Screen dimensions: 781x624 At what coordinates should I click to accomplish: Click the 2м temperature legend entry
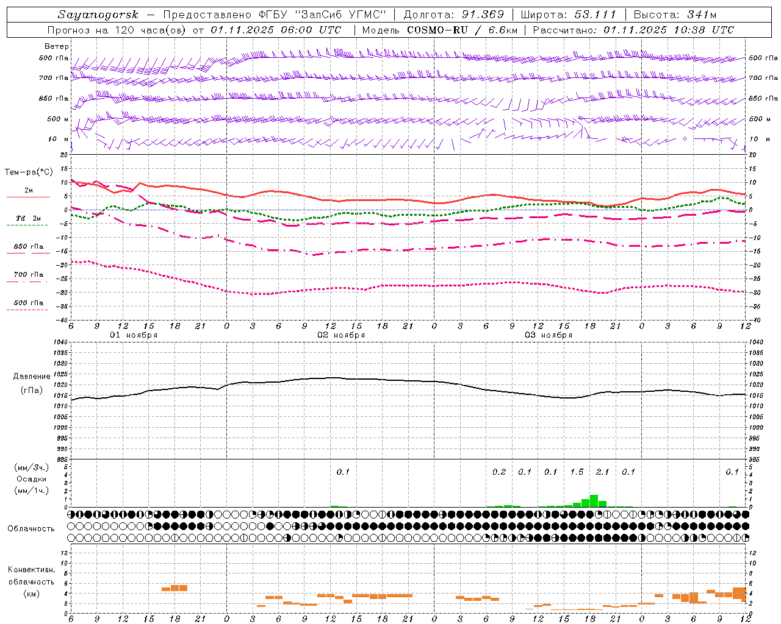29,191
